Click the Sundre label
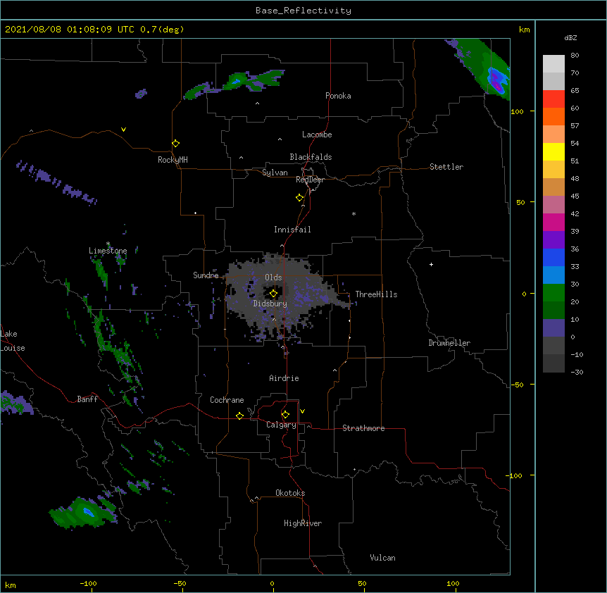Viewport: 607px width, 593px height. 206,275
